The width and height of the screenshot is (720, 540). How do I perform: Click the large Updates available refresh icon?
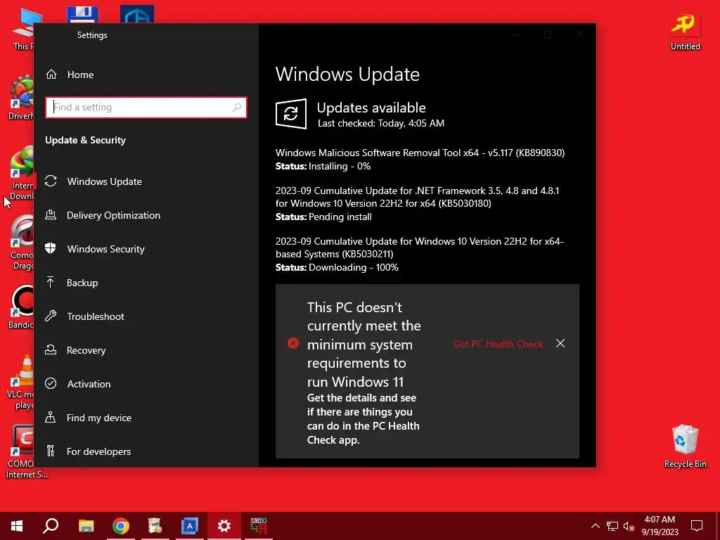pos(290,113)
